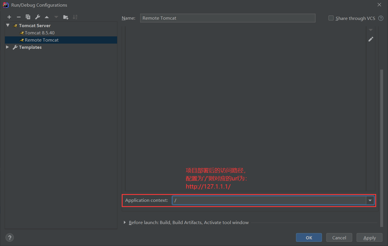Viewport: 388px width, 246px height.
Task: Click the Cancel button
Action: [339, 238]
